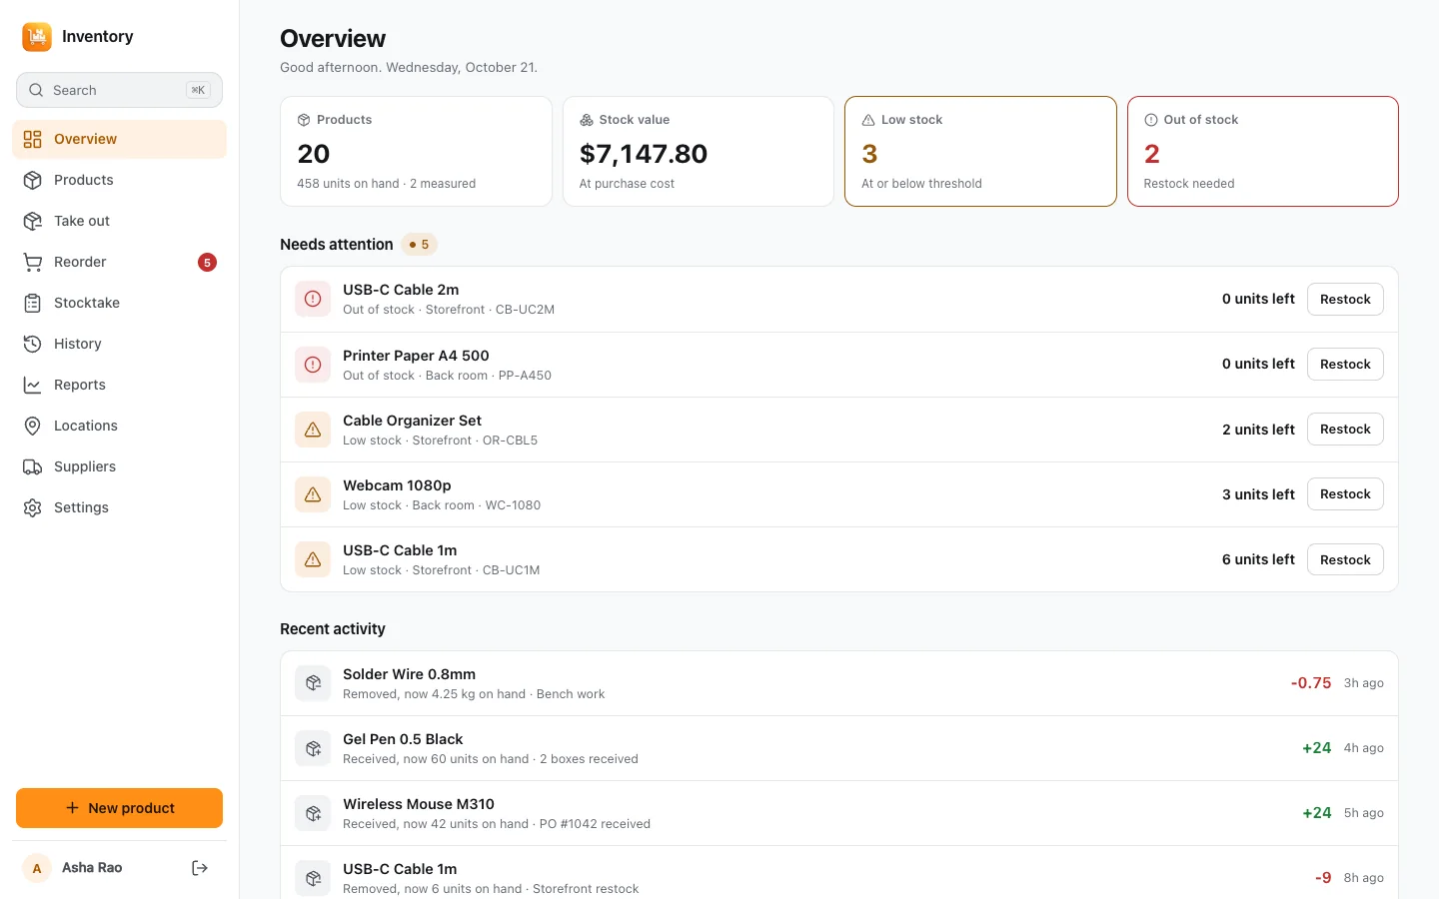Select the Stock value card showing $7,147.80
The width and height of the screenshot is (1439, 899).
[x=699, y=152]
